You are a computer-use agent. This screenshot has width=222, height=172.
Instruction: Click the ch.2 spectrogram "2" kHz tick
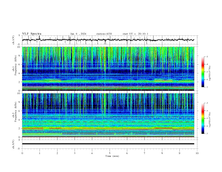point(20,128)
